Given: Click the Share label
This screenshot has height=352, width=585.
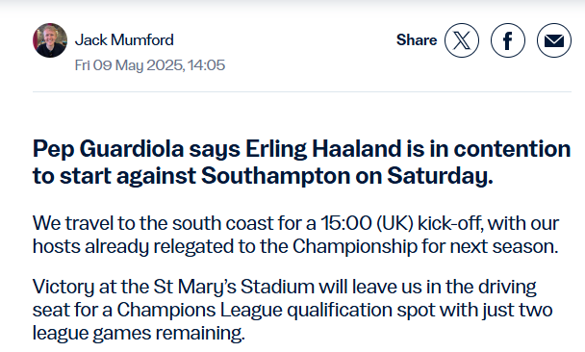Looking at the screenshot, I should tap(417, 39).
